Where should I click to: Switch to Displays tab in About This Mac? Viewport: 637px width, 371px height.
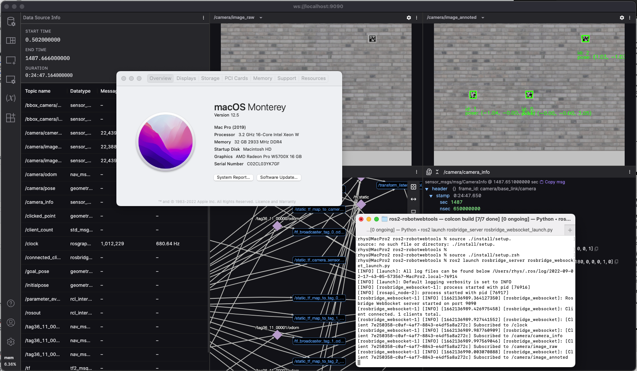click(186, 78)
